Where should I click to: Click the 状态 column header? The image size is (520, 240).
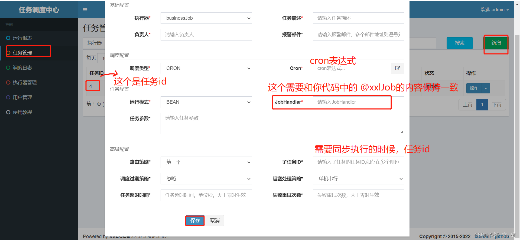pos(429,73)
